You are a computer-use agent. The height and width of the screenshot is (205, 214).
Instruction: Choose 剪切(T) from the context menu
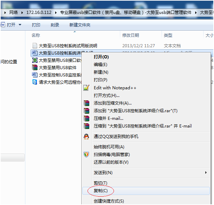[100, 183]
